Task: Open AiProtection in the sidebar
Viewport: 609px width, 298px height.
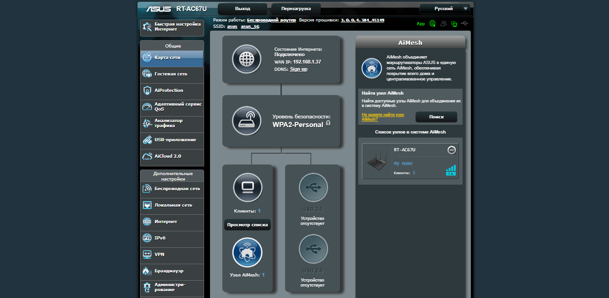Action: click(169, 90)
